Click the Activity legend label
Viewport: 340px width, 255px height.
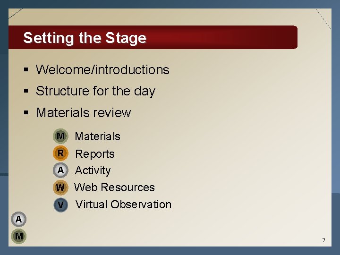93,170
